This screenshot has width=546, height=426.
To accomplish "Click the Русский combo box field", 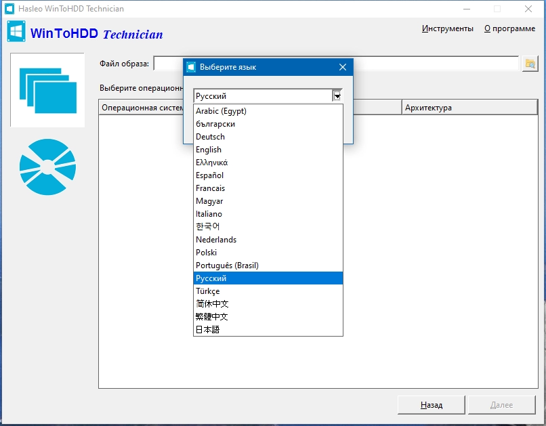I will point(268,95).
